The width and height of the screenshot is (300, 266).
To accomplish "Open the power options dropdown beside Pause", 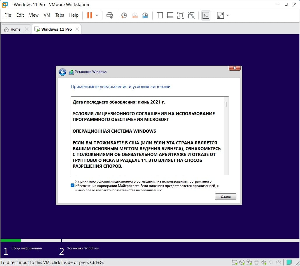I will 97,15.
